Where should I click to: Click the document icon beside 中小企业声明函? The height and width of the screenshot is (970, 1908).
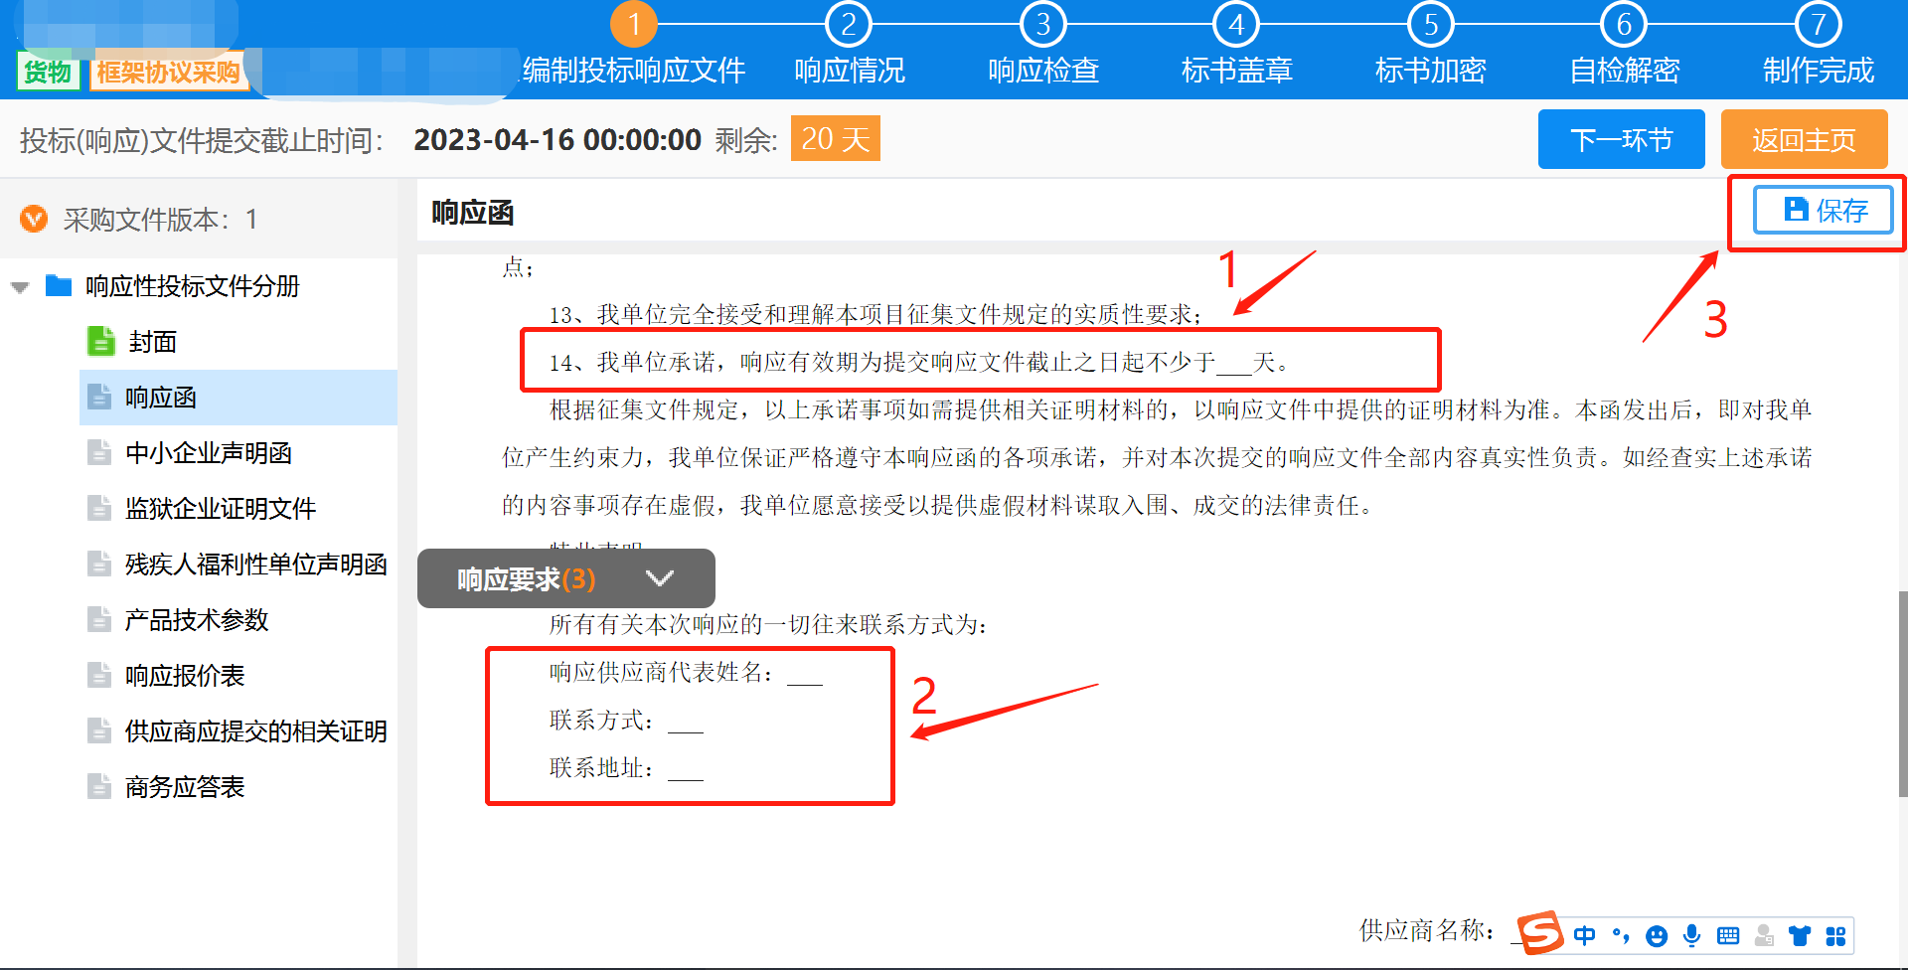(x=99, y=452)
